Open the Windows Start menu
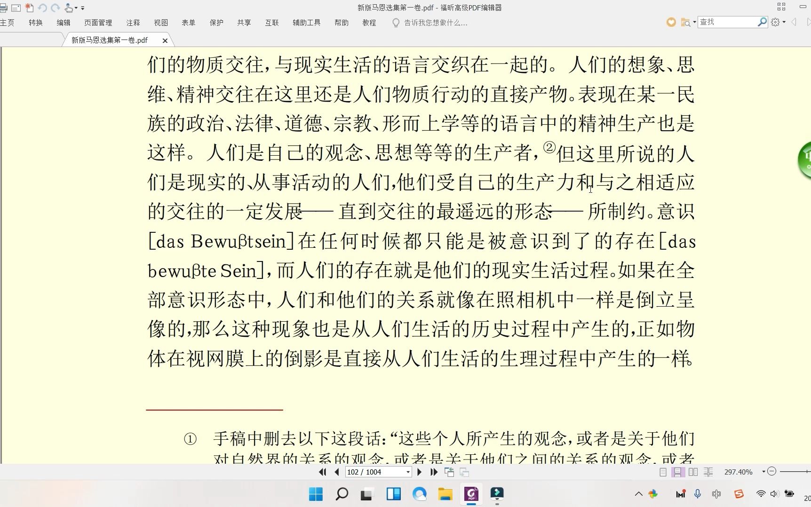This screenshot has width=811, height=507. pyautogui.click(x=316, y=494)
